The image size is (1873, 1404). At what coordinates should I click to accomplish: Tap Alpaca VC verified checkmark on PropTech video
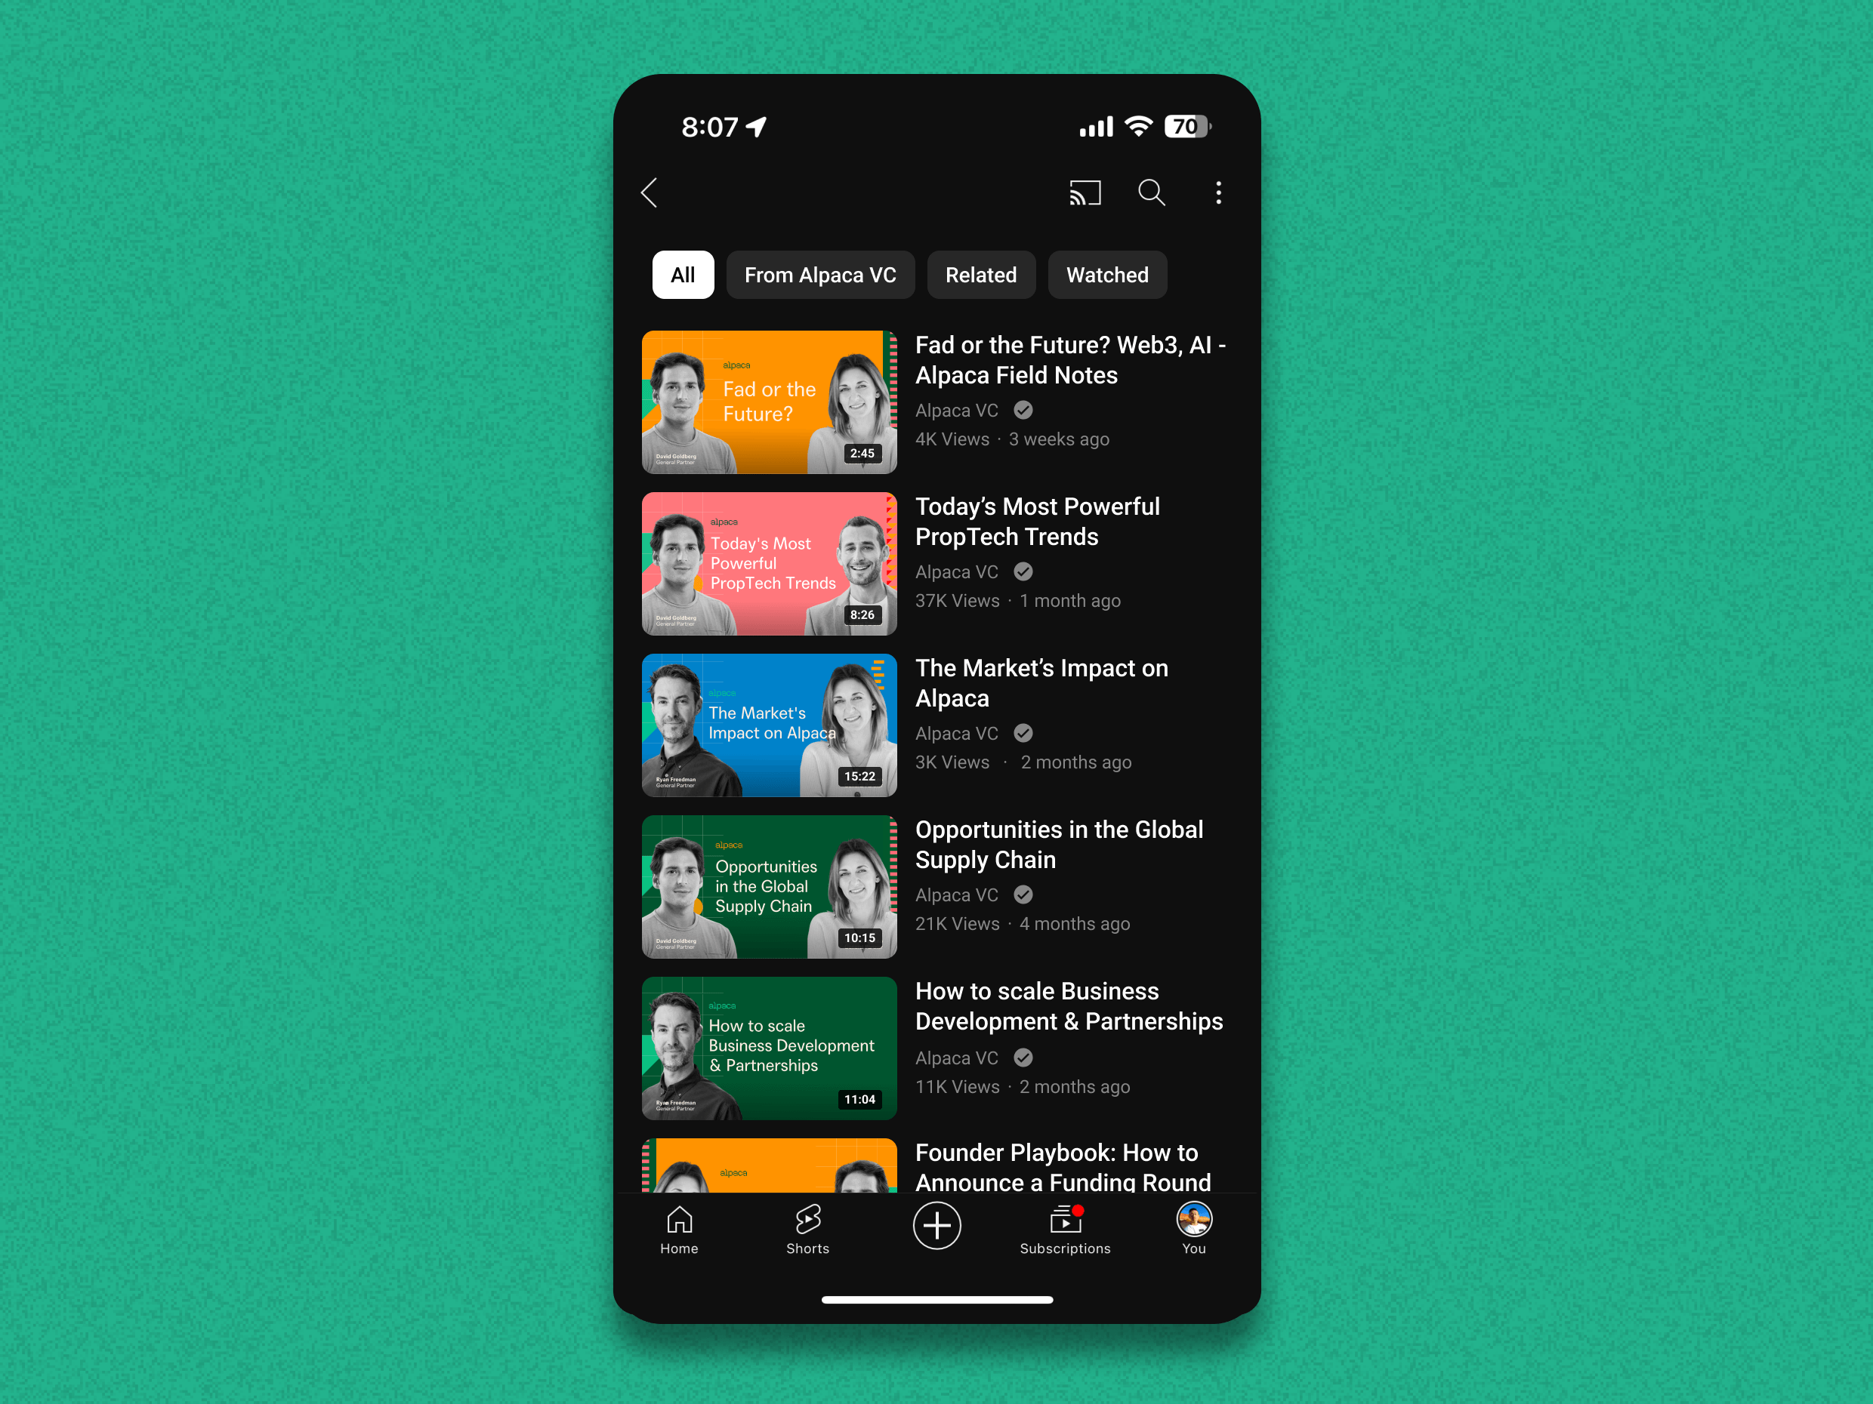tap(1023, 572)
